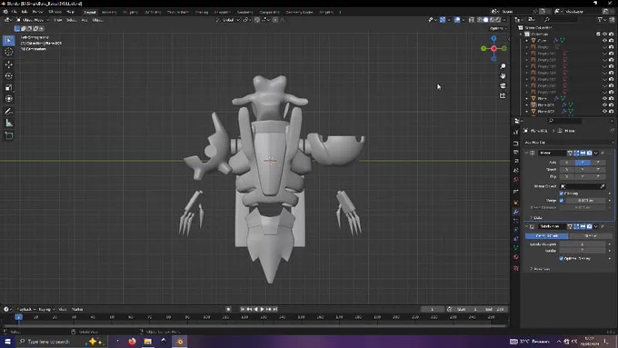This screenshot has width=618, height=348.
Task: Click the Merge distance value field
Action: (x=585, y=200)
